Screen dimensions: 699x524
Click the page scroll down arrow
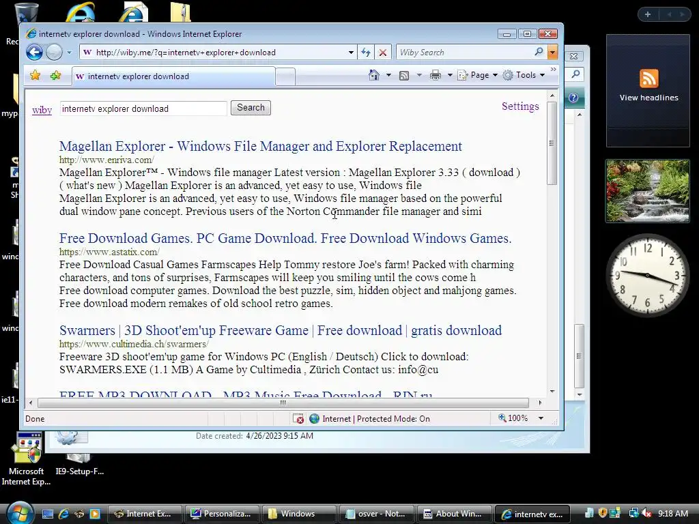552,391
